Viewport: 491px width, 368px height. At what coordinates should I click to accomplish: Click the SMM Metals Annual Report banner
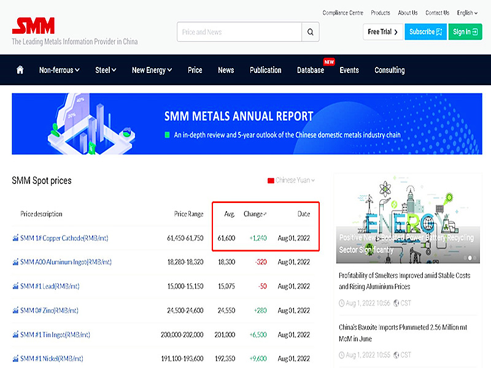[247, 124]
